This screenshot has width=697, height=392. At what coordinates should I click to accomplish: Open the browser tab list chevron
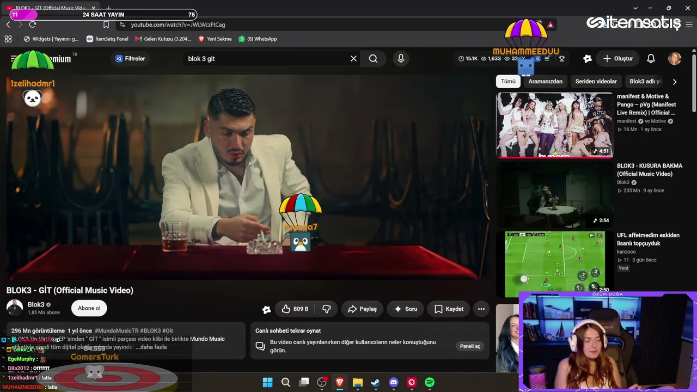635,8
